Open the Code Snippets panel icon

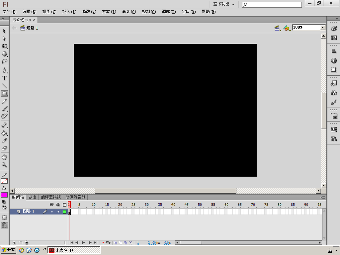point(334,83)
